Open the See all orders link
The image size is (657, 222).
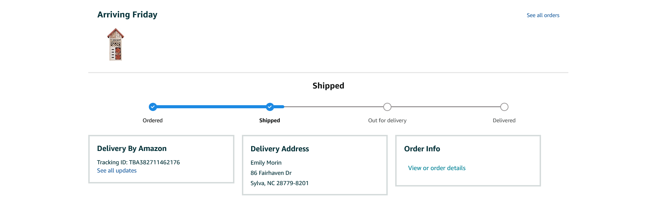click(x=543, y=15)
